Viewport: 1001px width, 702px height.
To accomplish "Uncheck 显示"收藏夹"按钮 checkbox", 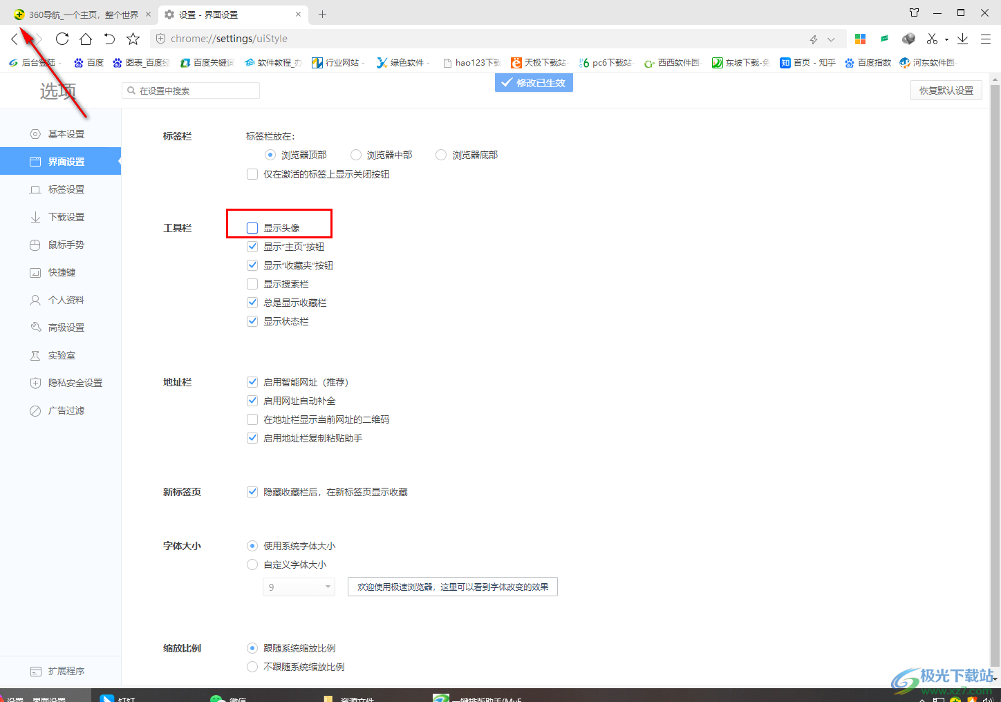I will click(252, 265).
